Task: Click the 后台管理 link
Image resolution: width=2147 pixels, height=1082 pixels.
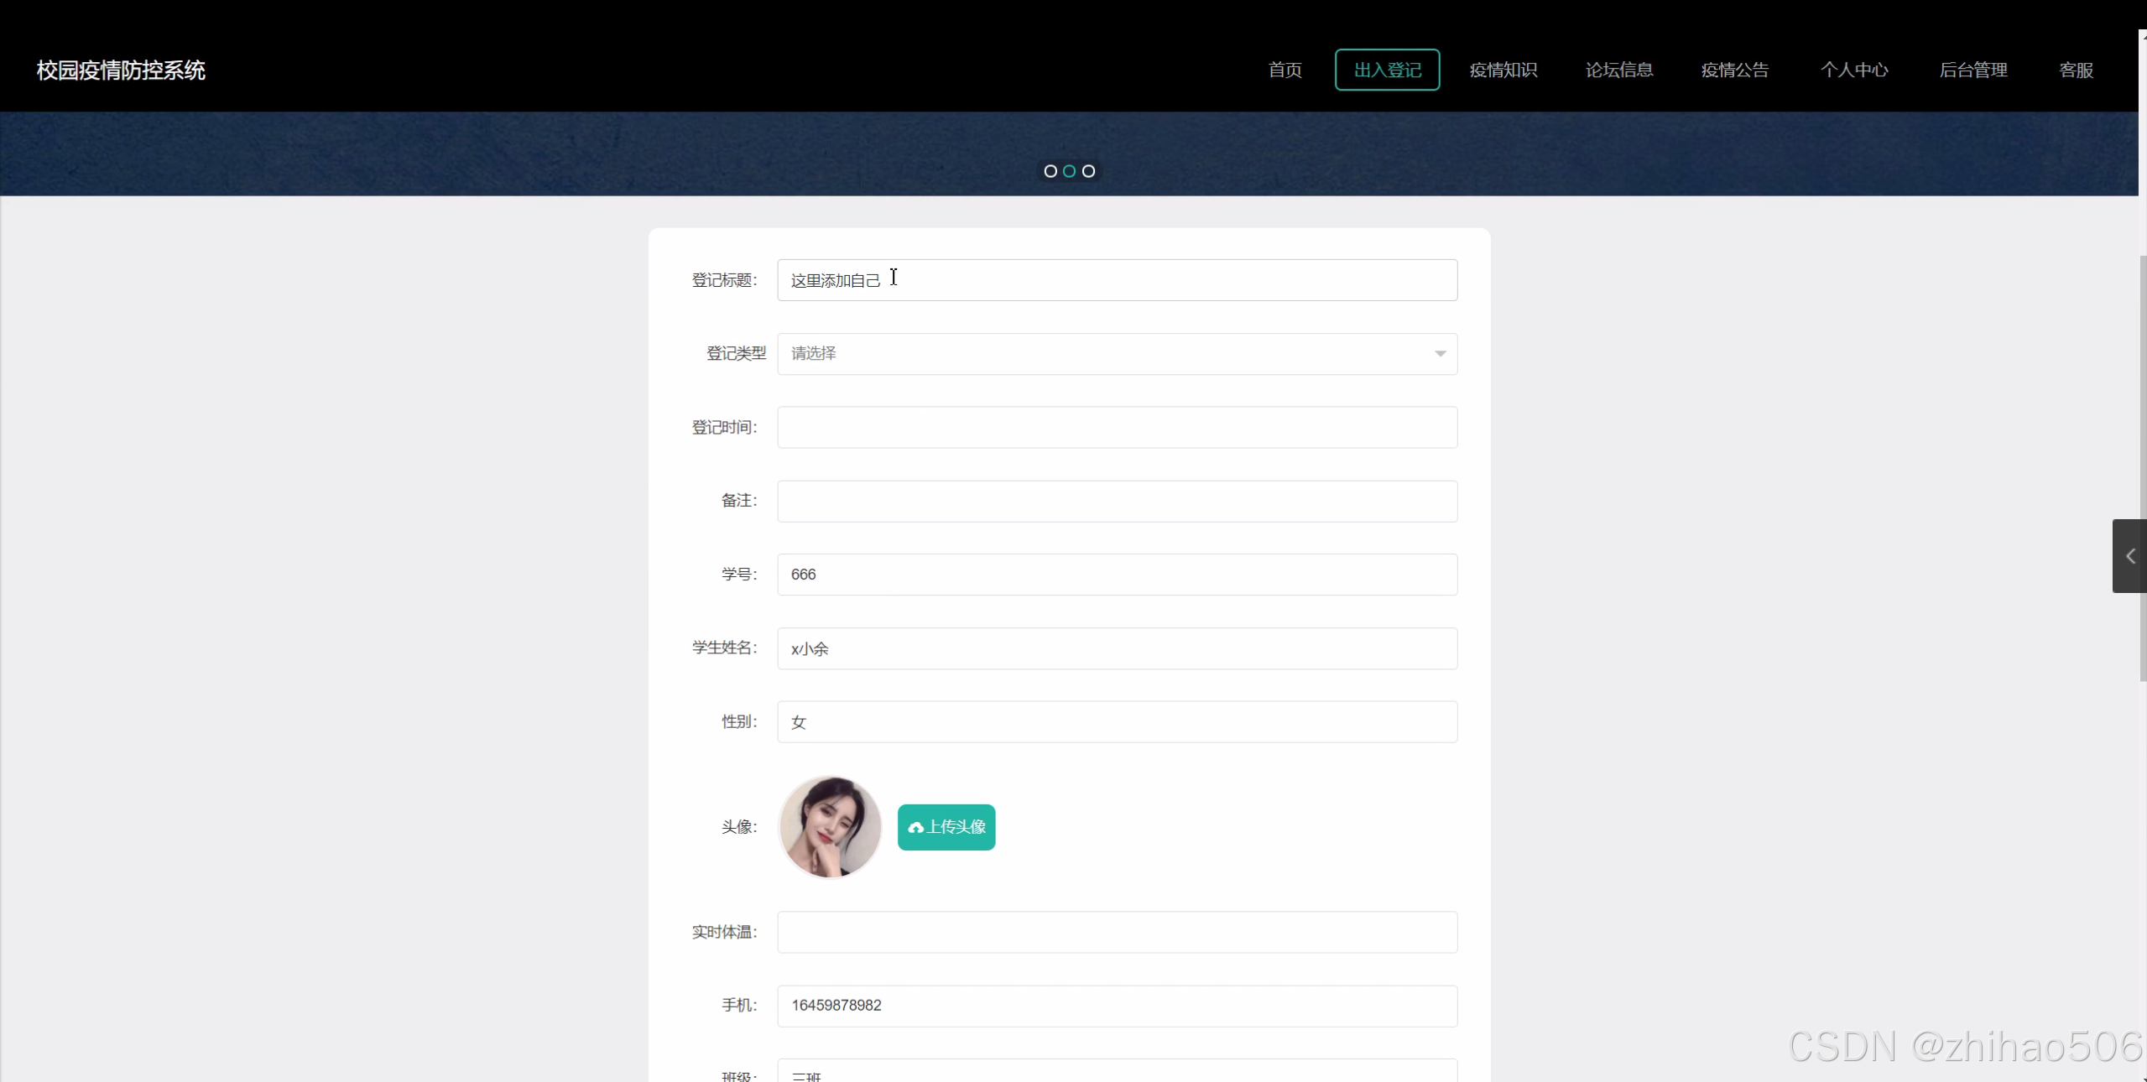Action: pyautogui.click(x=1972, y=70)
